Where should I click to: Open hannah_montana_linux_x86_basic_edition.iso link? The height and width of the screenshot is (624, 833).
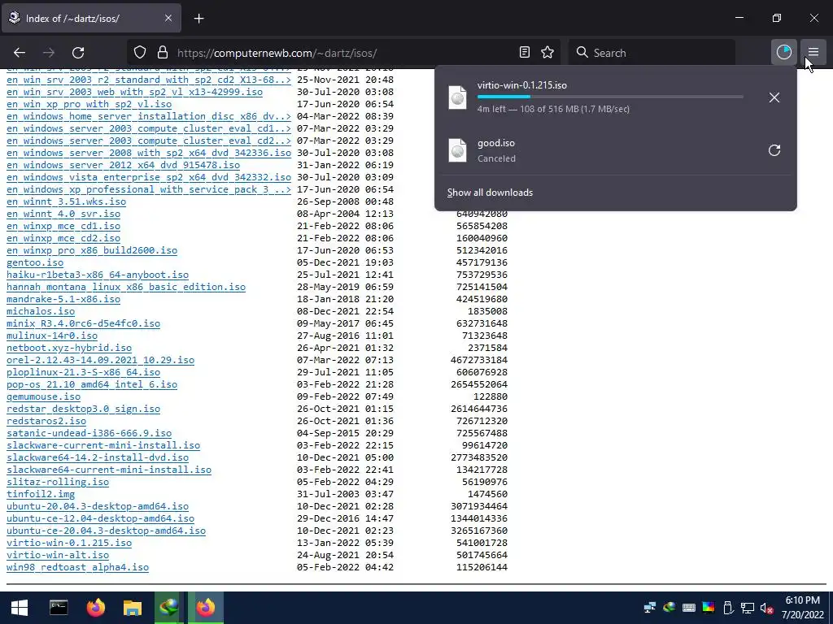[126, 287]
